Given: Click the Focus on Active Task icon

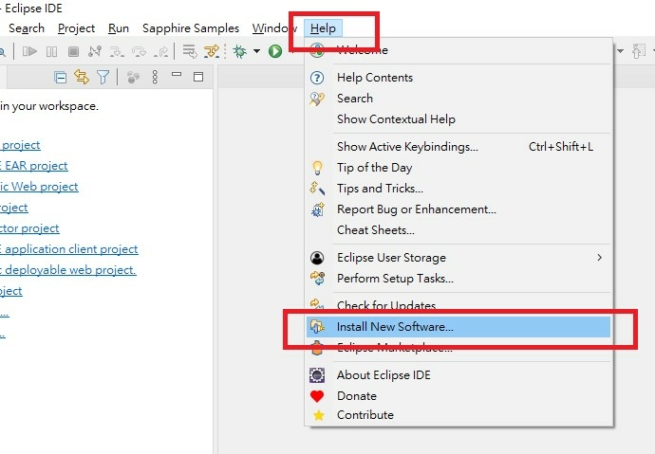Looking at the screenshot, I should 133,77.
